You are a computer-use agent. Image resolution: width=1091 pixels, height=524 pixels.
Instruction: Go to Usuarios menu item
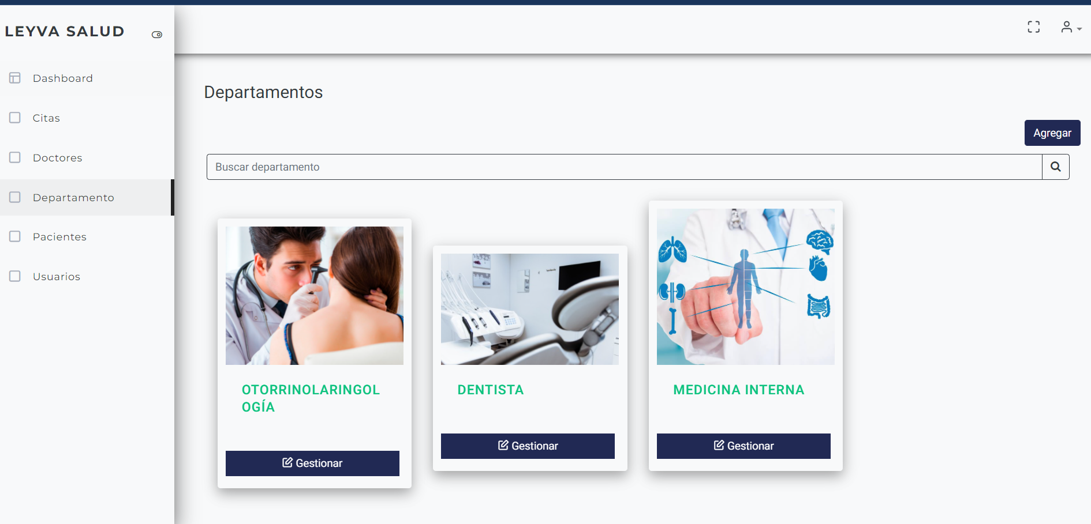point(87,276)
